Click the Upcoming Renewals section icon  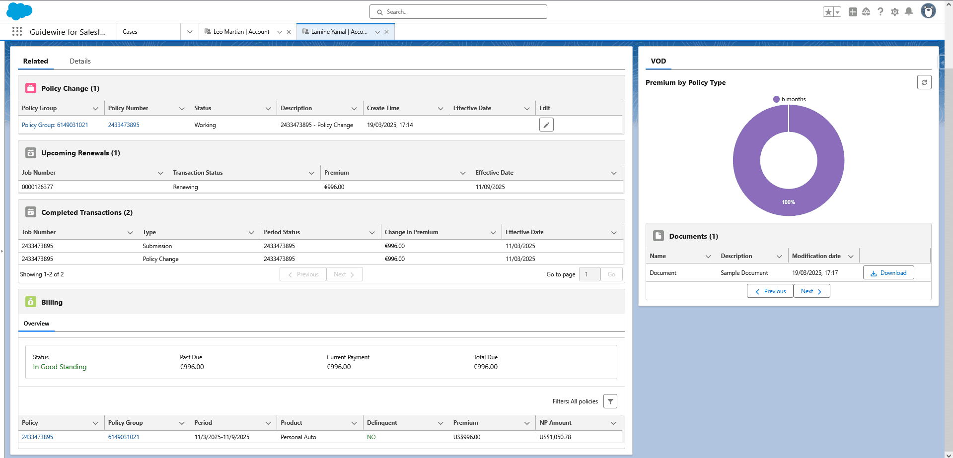click(x=31, y=153)
